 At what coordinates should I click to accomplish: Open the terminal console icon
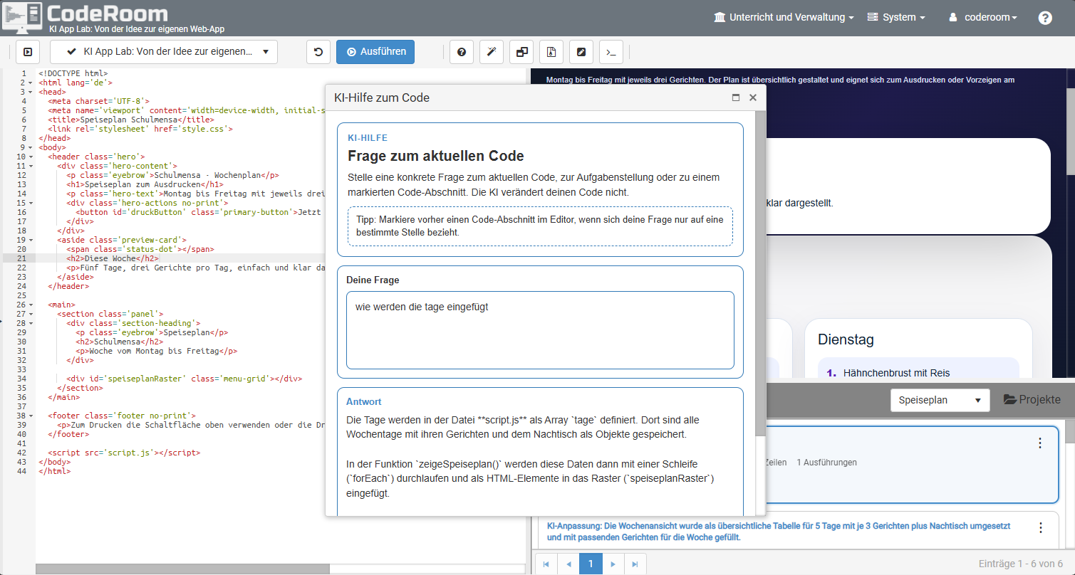tap(611, 52)
